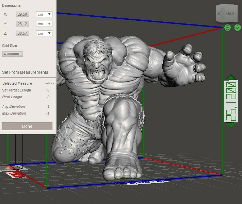Click the red dimension label at bottom left
Viewport: 242px width, 204px height.
tap(16, 174)
